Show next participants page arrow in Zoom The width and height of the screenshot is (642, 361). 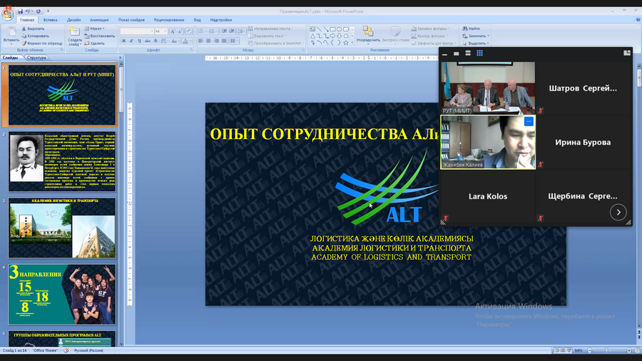[618, 212]
